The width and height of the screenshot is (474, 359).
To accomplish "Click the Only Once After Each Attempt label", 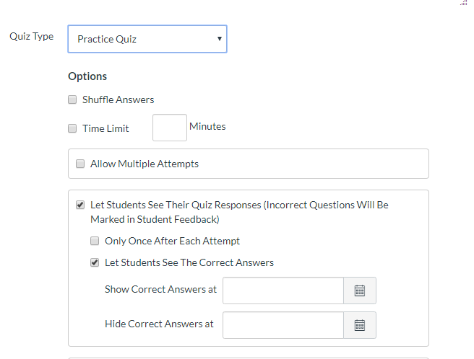I will point(172,241).
